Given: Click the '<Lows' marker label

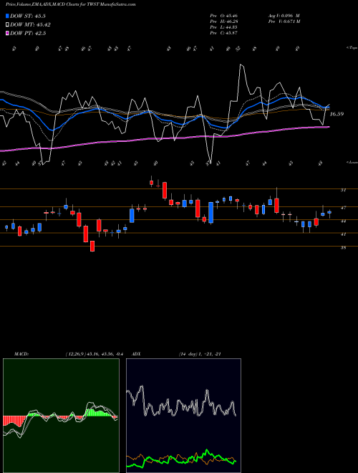Looking at the screenshot, I should pyautogui.click(x=352, y=162).
